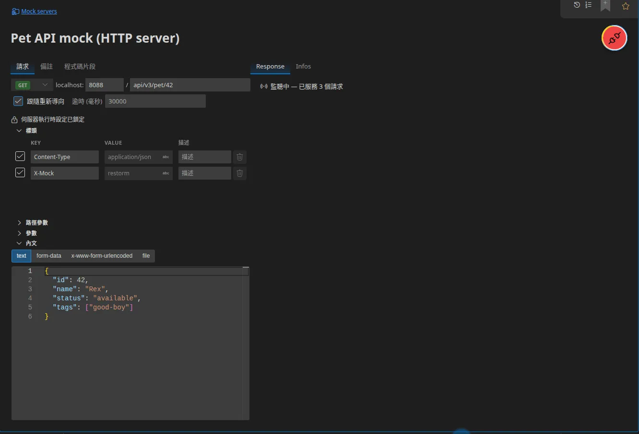
Task: Click the Content-Type key field
Action: (x=65, y=157)
